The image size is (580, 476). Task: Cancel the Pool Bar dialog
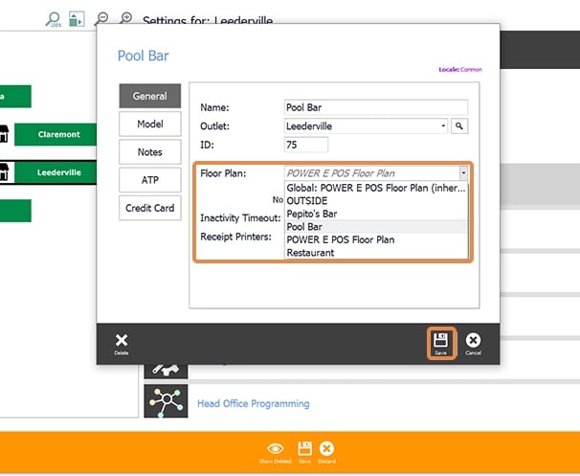coord(473,344)
